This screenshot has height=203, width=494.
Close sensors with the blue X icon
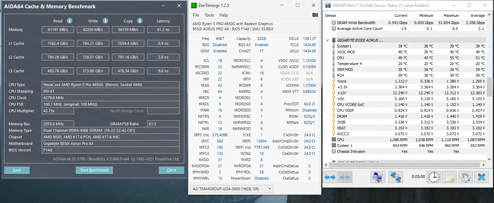[x=482, y=177]
